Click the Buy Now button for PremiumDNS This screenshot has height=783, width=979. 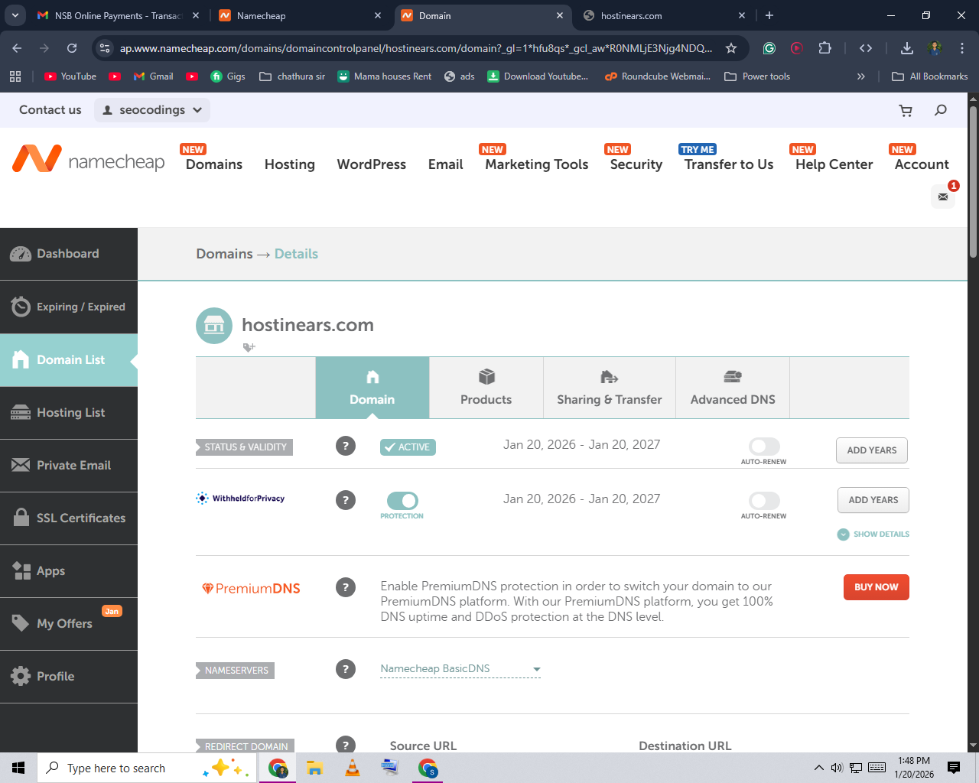(877, 587)
